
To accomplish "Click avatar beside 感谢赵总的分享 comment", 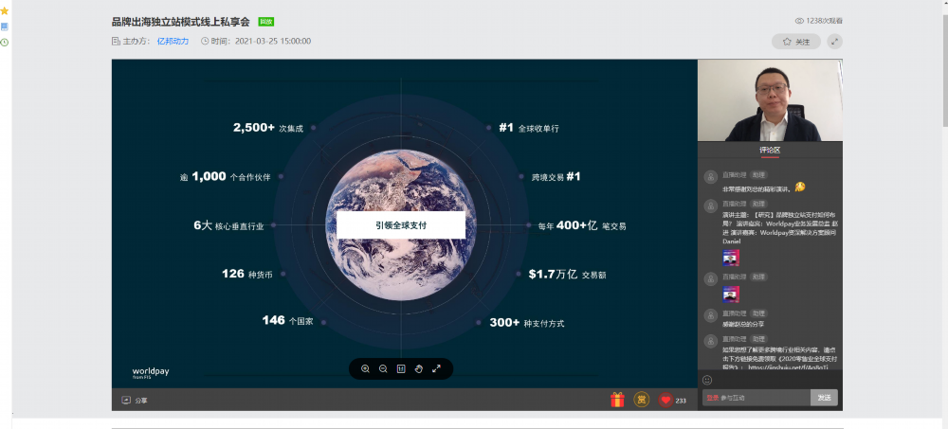I will click(x=711, y=315).
